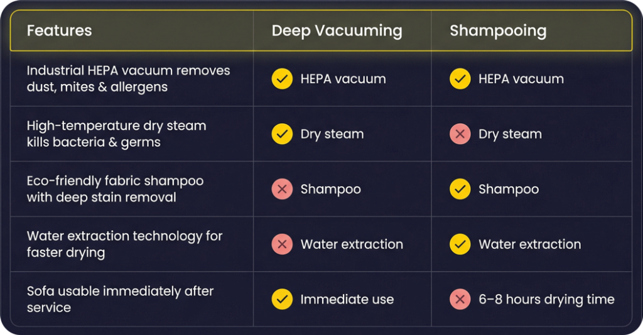The width and height of the screenshot is (643, 335).
Task: Click the checkmark next to Immediate use
Action: (x=282, y=299)
